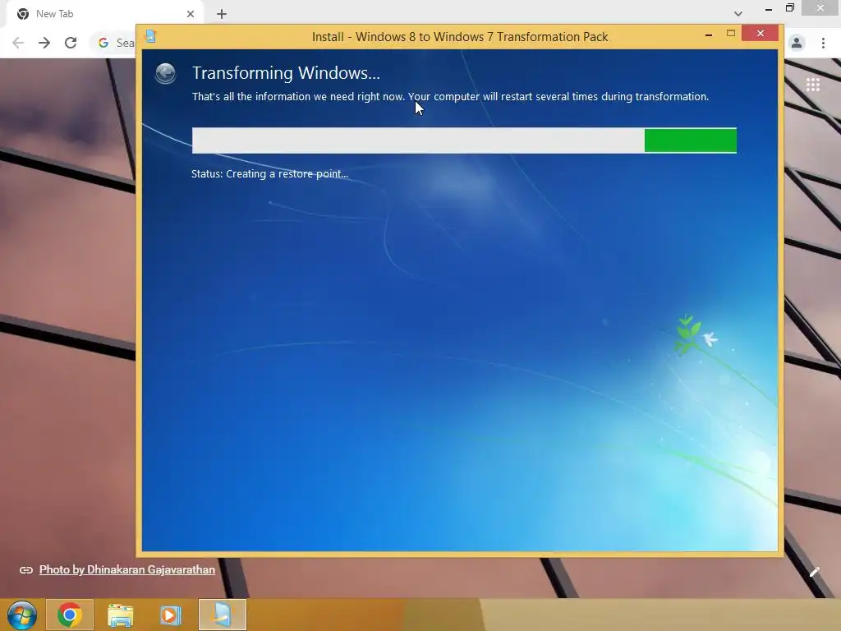Click Chrome's back navigation arrow

tap(18, 43)
